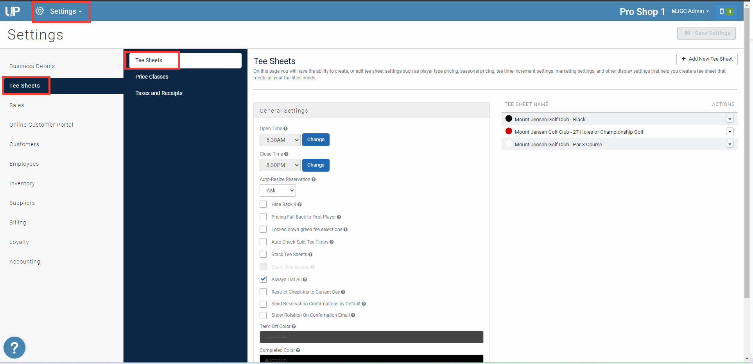Uncheck the Always List All checkbox
Image resolution: width=753 pixels, height=364 pixels.
(263, 279)
